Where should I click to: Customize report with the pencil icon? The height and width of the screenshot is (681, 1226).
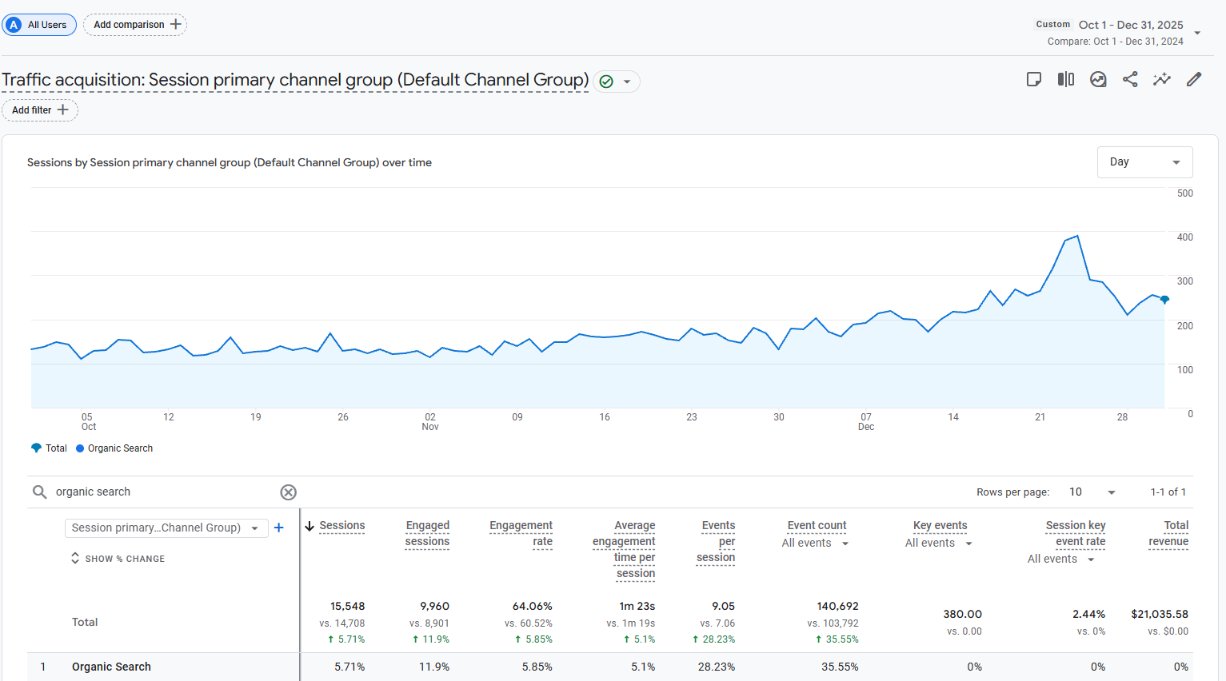pos(1194,79)
